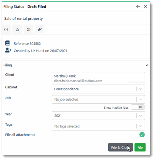The image size is (153, 159).
Task: Open the Cabinet Correspondence dropdown
Action: [98, 89]
